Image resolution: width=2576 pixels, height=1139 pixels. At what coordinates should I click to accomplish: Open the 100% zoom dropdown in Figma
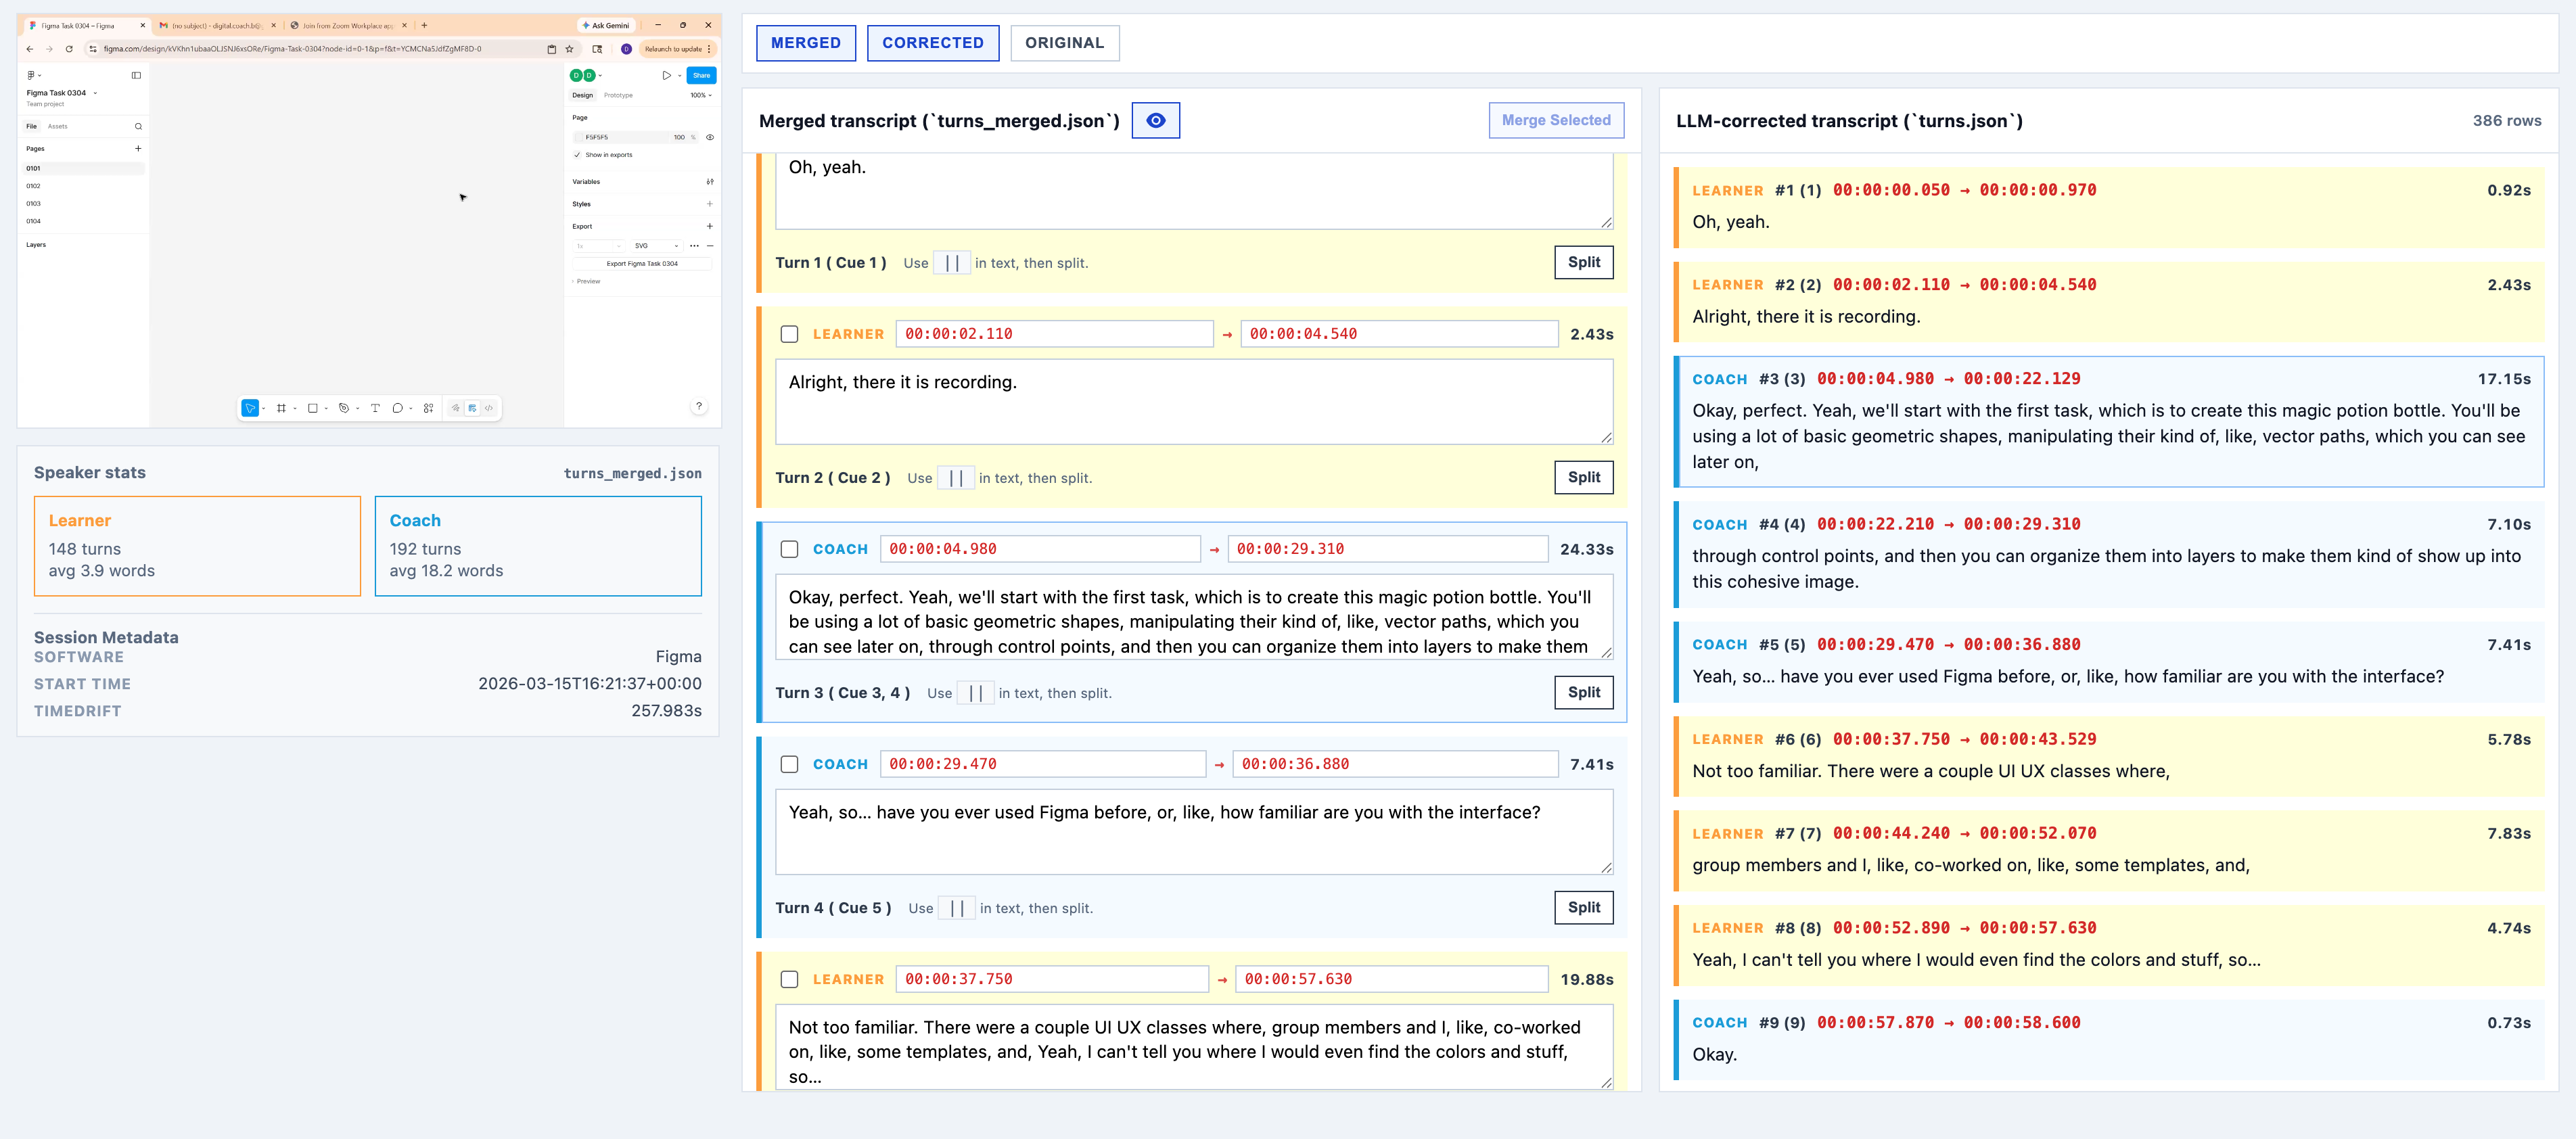click(701, 96)
